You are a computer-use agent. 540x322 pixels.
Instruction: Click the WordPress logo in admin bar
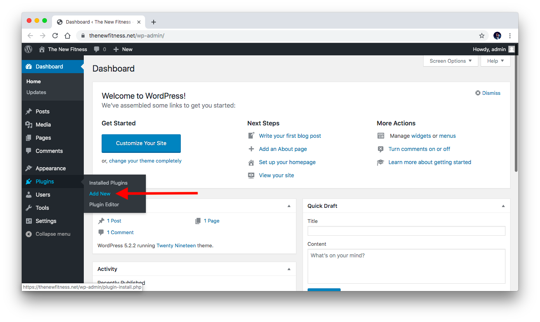point(28,49)
